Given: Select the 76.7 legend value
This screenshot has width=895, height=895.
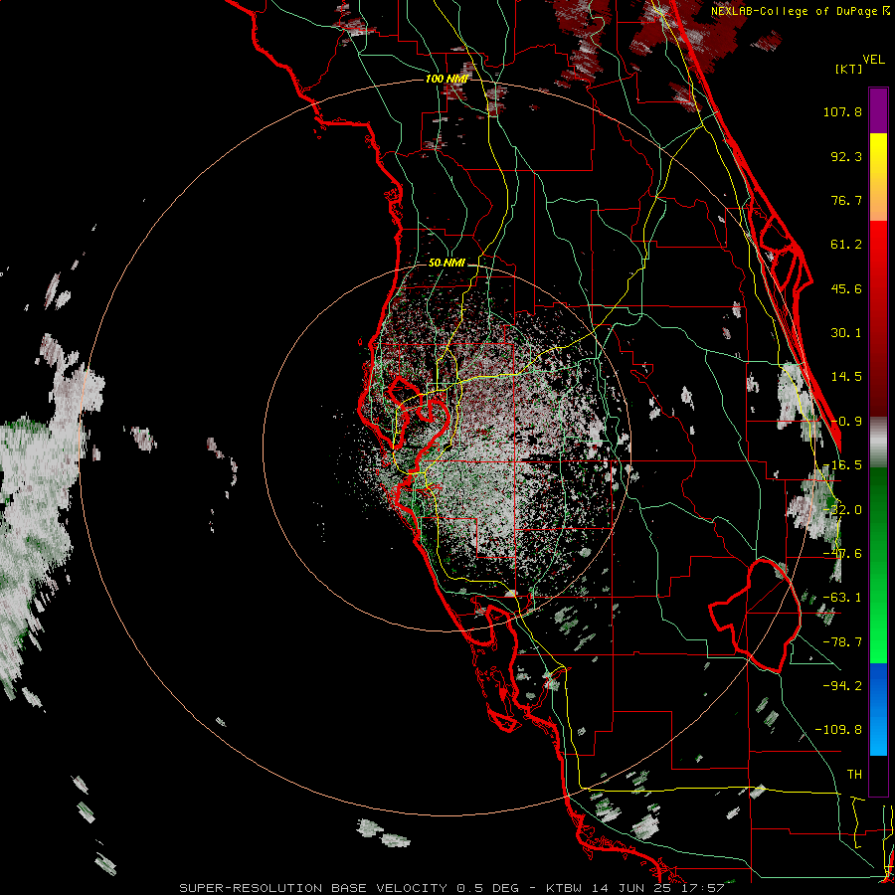Looking at the screenshot, I should click(x=846, y=200).
